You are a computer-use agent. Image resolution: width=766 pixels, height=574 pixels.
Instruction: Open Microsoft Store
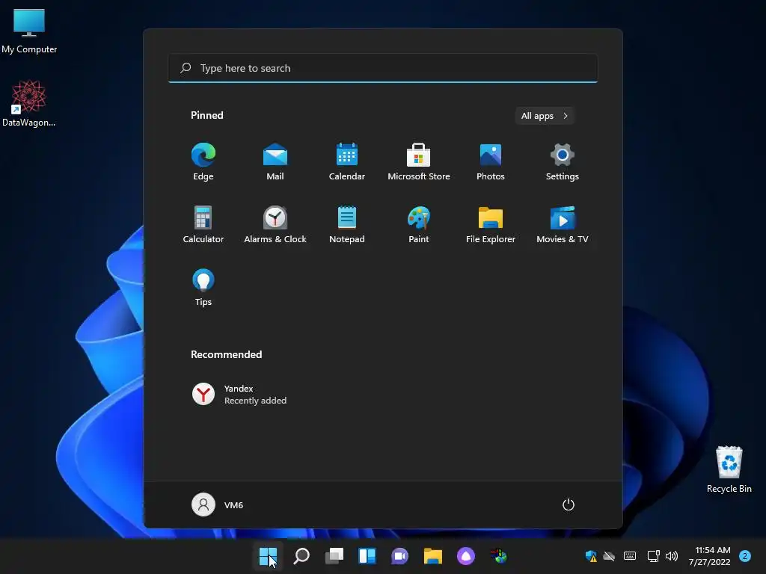coord(419,161)
